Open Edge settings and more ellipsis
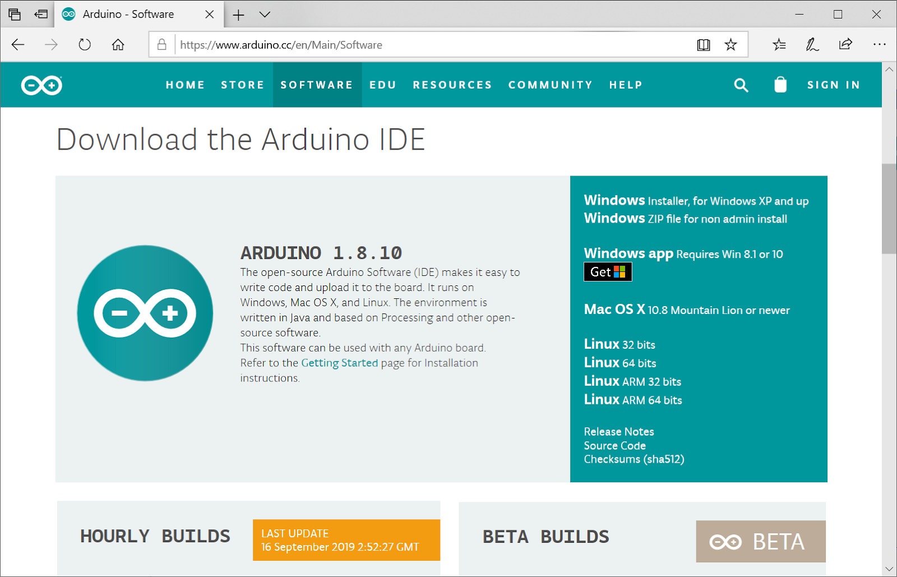 (x=879, y=44)
